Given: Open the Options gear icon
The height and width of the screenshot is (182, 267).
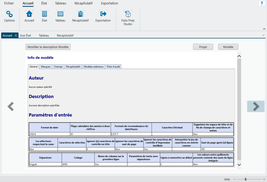Looking at the screenshot, I should pos(9,14).
